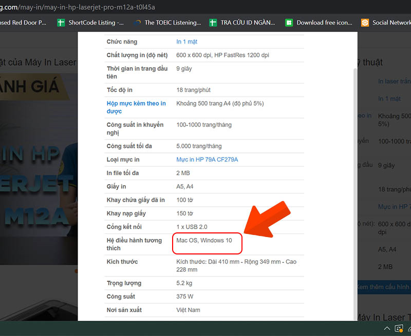Click the '150 tờ' value
411x336 pixels.
point(184,213)
